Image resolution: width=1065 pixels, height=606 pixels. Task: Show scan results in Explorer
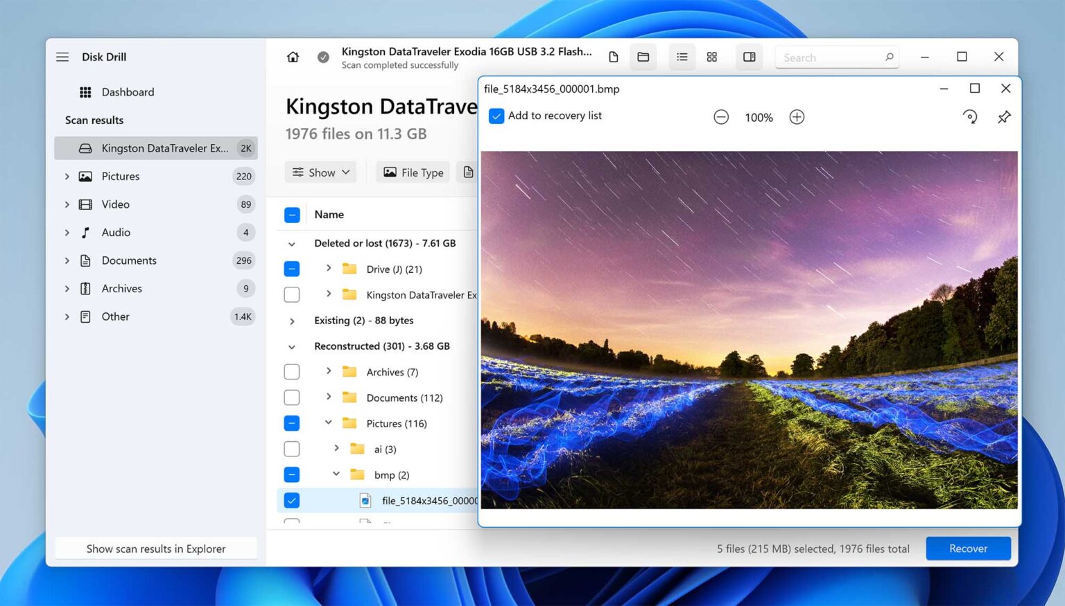click(x=155, y=548)
